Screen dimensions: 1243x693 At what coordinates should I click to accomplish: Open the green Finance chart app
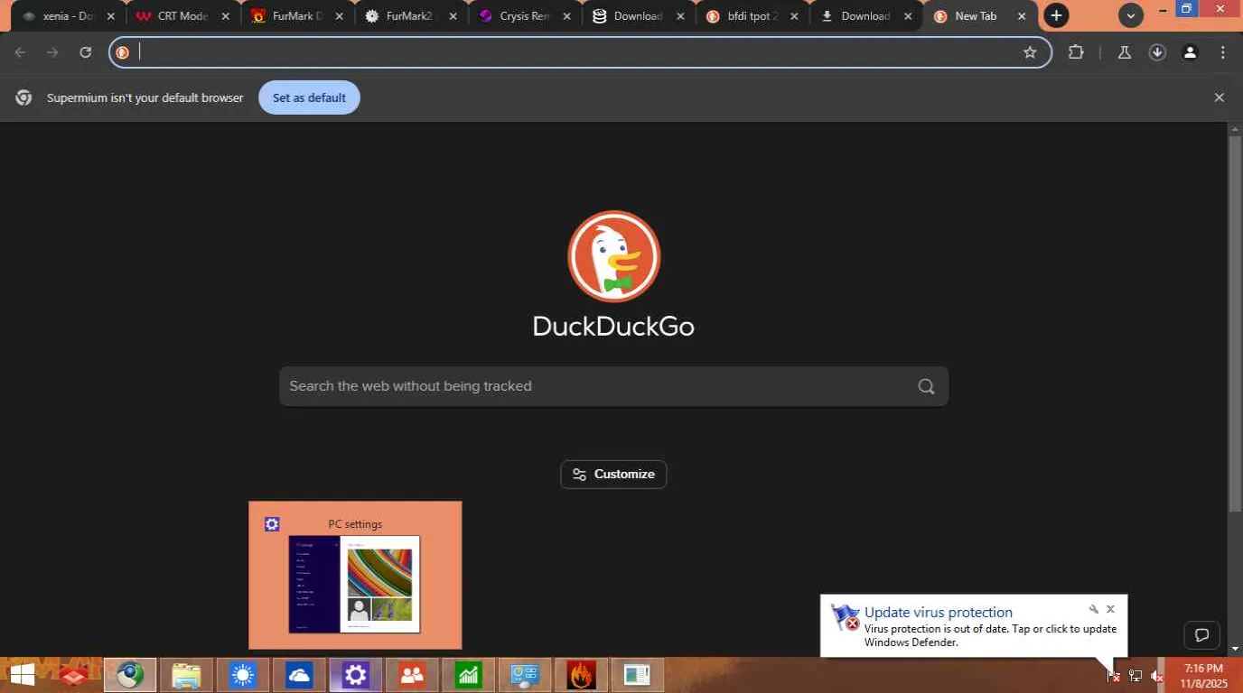click(468, 675)
